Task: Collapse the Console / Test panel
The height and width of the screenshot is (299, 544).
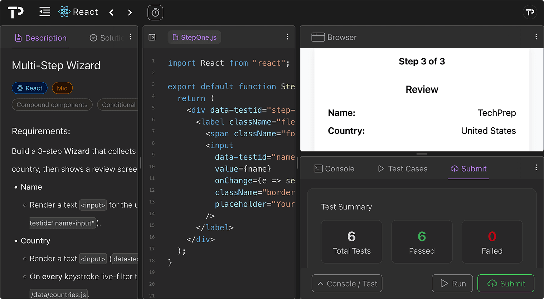Action: pyautogui.click(x=346, y=283)
